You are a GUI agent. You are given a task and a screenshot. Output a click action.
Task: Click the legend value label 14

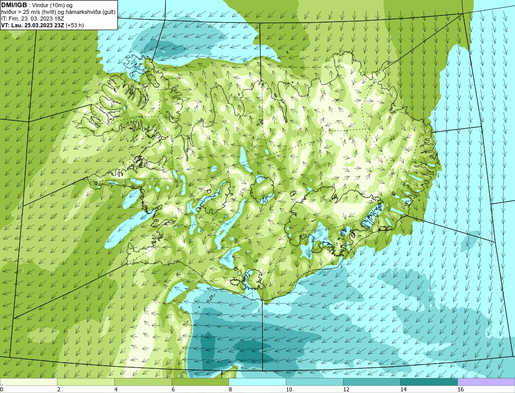(x=403, y=389)
